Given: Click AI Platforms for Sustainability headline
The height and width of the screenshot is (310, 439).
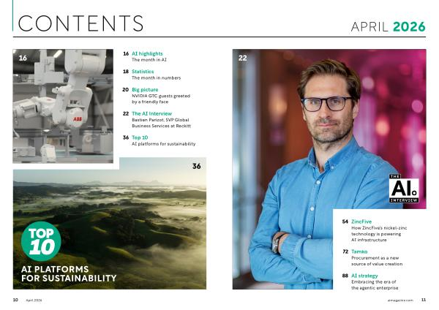Looking at the screenshot, I should (69, 273).
